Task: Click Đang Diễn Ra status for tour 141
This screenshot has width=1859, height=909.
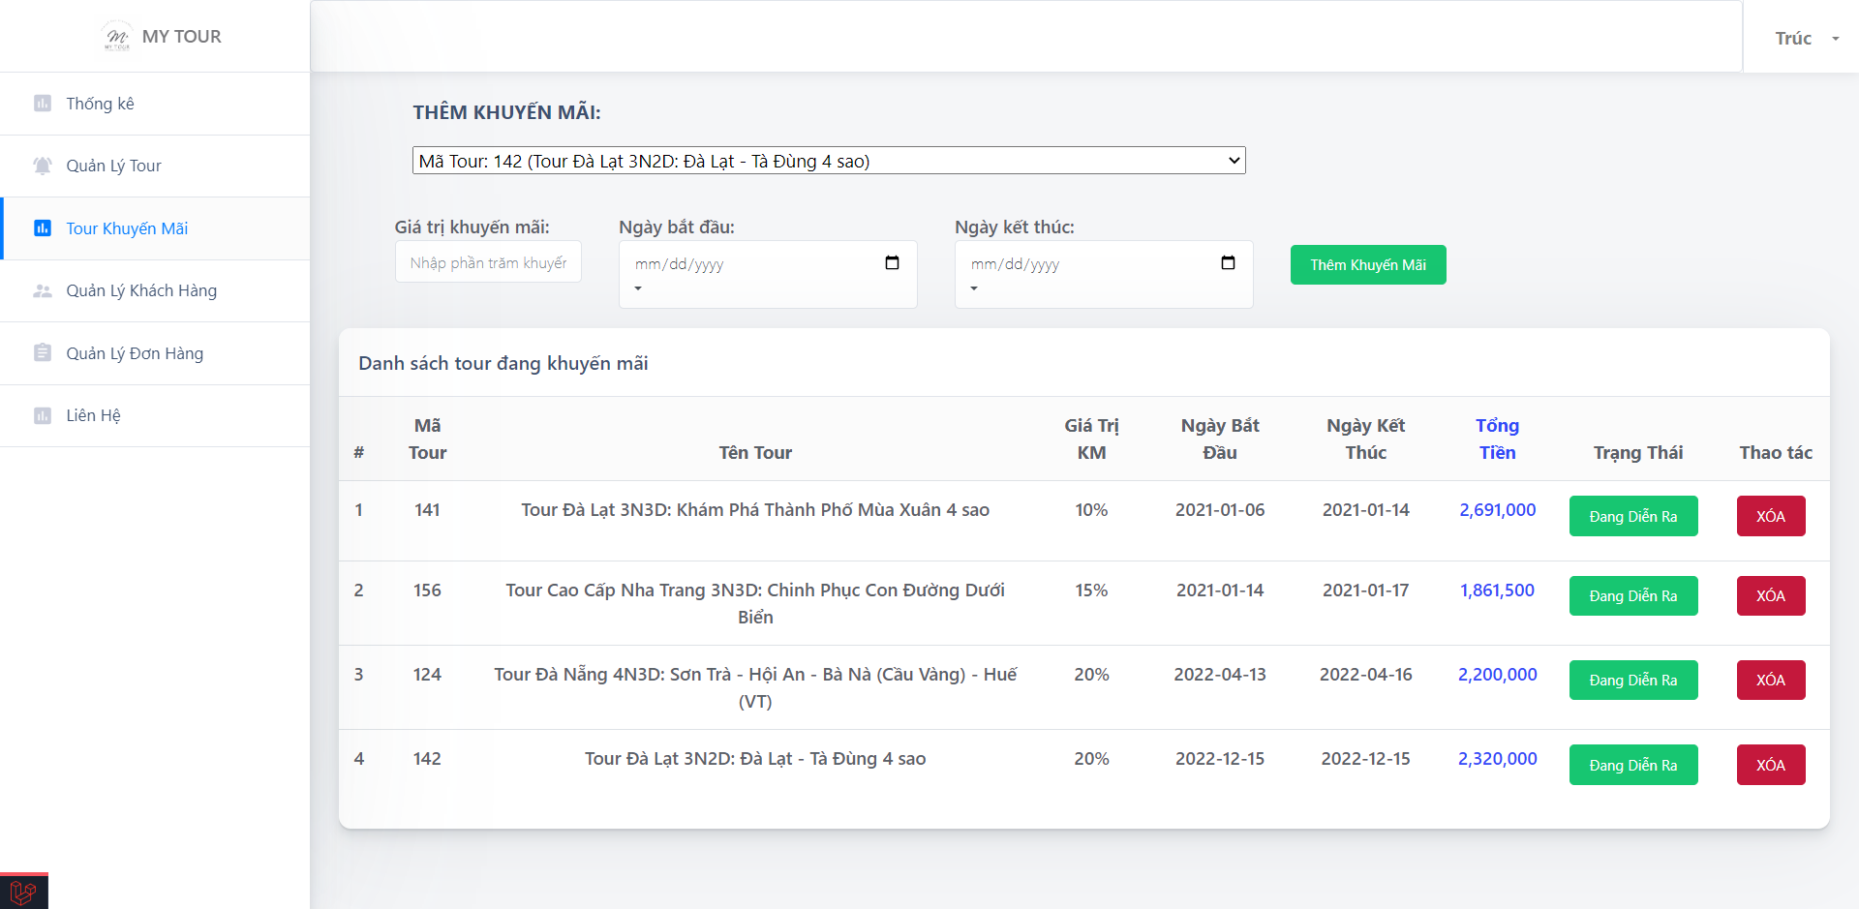Action: [1633, 516]
